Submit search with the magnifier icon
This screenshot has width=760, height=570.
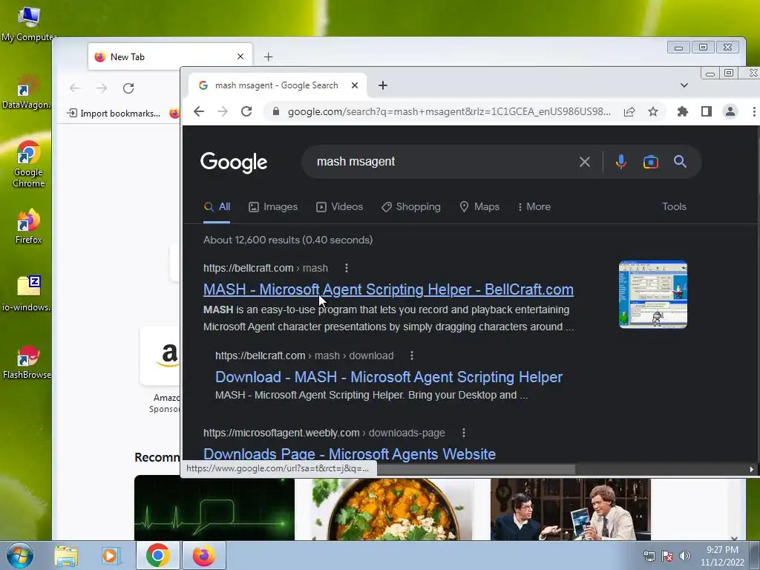[x=680, y=162]
